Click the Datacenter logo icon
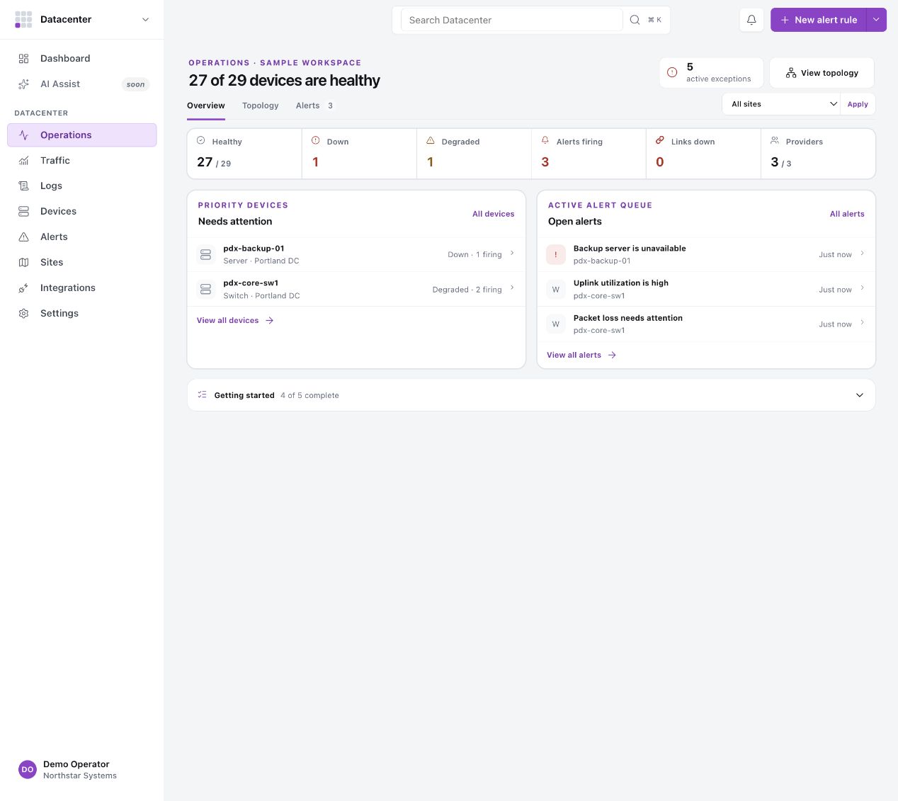This screenshot has width=898, height=801. (x=23, y=19)
